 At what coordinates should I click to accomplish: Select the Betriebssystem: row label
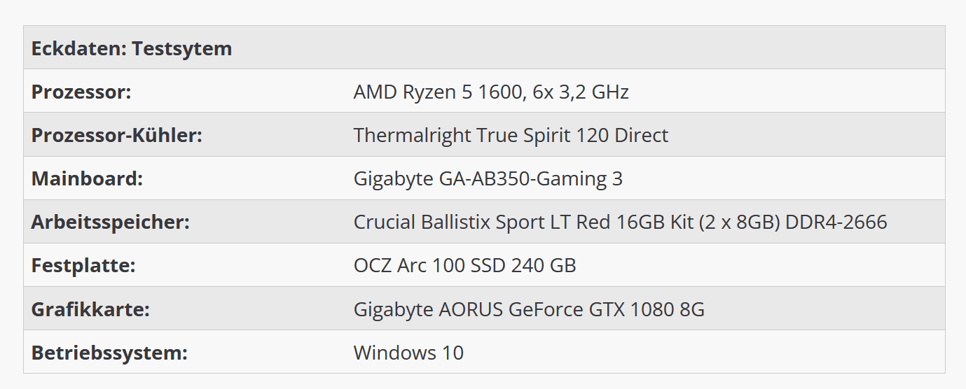[x=109, y=352]
